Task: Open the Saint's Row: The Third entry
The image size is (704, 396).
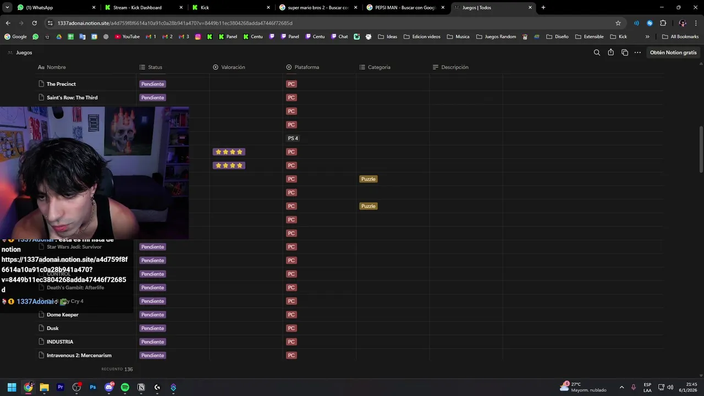Action: coord(72,98)
